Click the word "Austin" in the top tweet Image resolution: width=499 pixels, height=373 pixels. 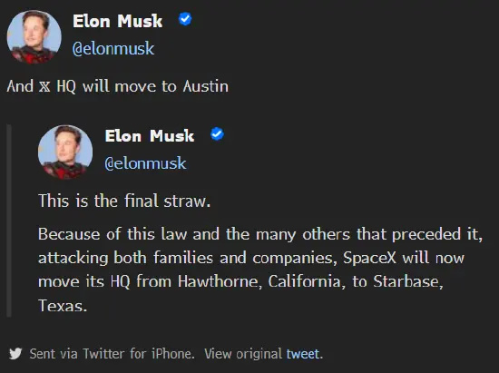(x=206, y=86)
